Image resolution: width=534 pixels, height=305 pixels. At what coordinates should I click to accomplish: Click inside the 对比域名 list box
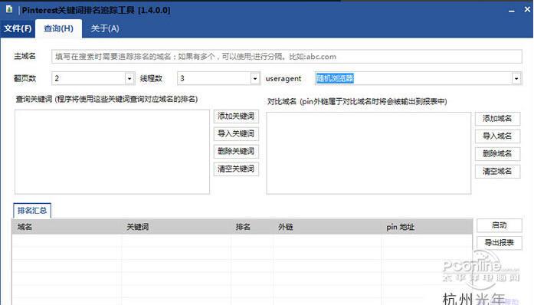click(369, 153)
